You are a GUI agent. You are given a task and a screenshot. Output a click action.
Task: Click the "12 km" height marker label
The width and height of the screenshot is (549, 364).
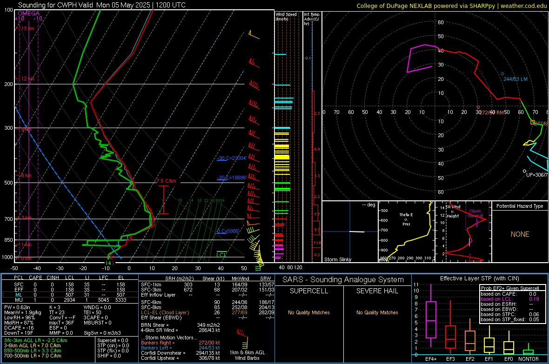pos(27,79)
